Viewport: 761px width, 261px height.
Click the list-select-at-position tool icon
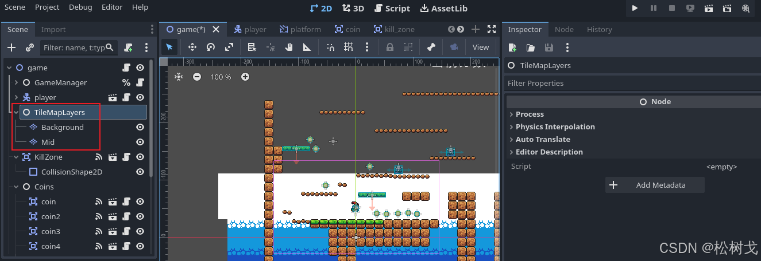[252, 47]
